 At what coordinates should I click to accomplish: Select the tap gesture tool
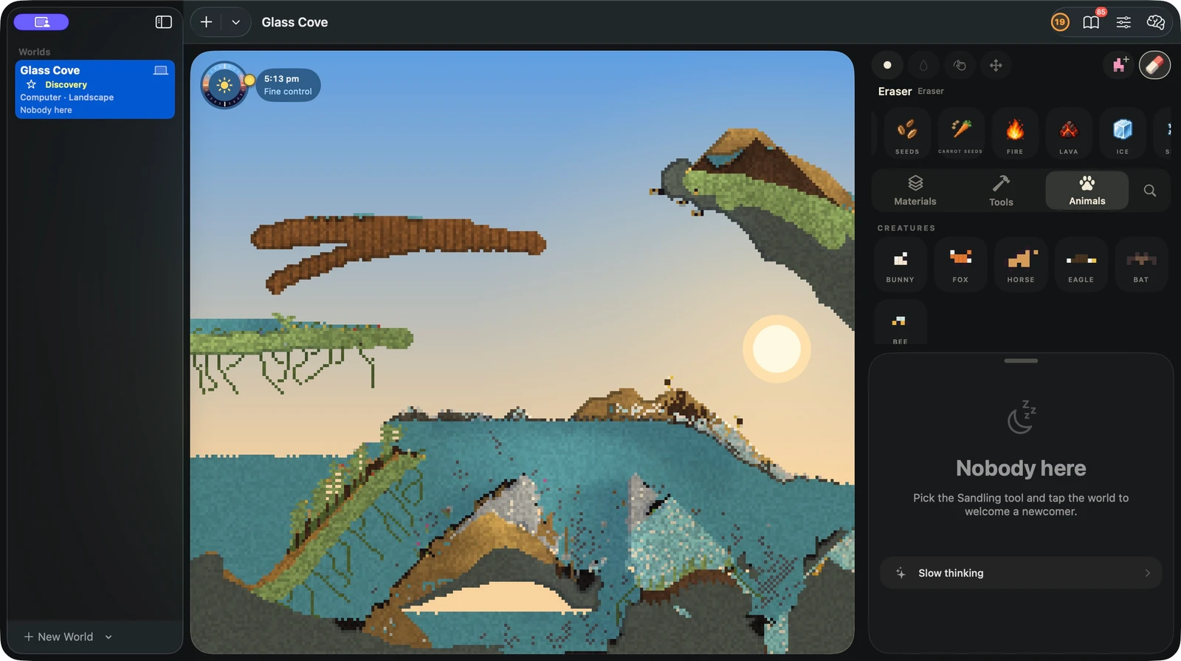click(x=960, y=65)
